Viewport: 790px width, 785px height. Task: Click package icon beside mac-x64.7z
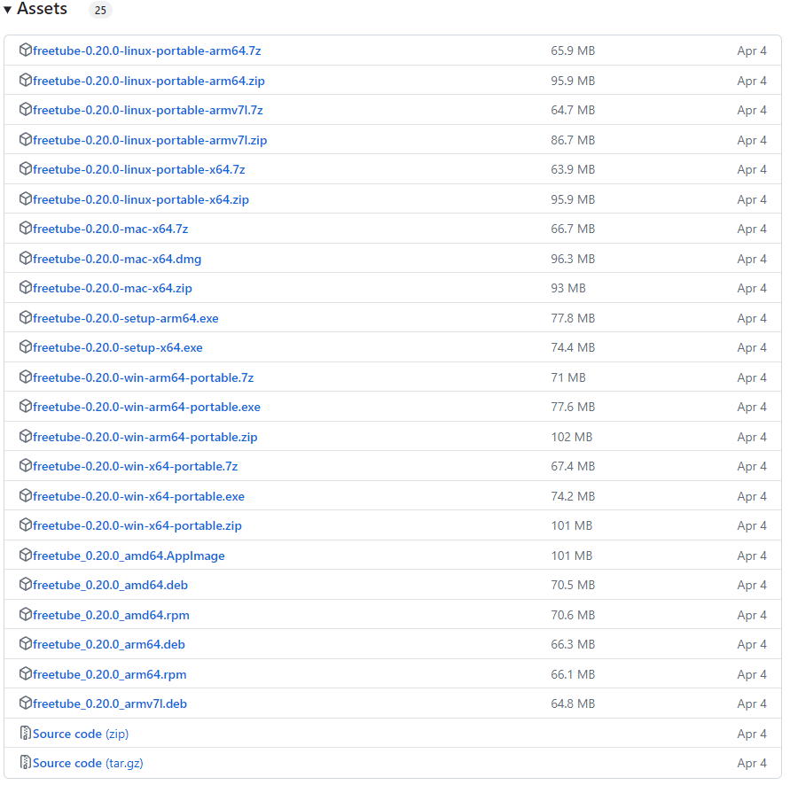click(25, 228)
